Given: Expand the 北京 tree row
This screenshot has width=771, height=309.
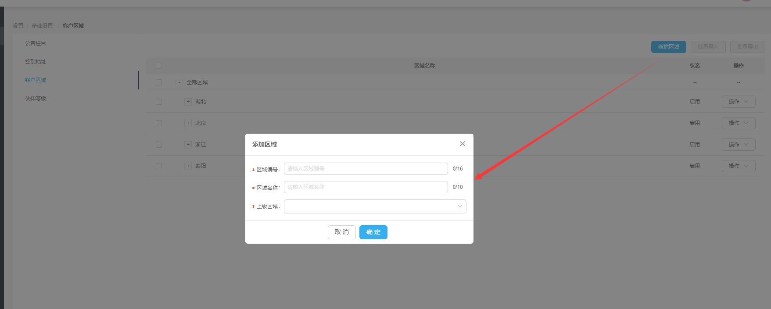Looking at the screenshot, I should point(188,123).
